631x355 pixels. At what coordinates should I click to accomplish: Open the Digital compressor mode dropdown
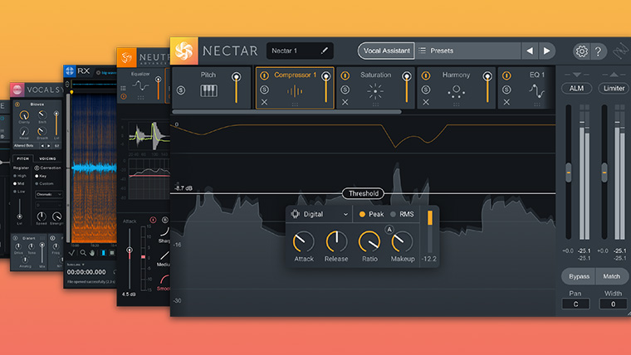pyautogui.click(x=320, y=214)
